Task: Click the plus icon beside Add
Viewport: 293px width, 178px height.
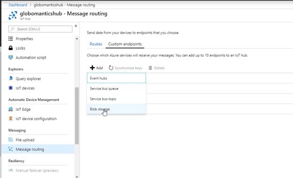Action: [93, 68]
